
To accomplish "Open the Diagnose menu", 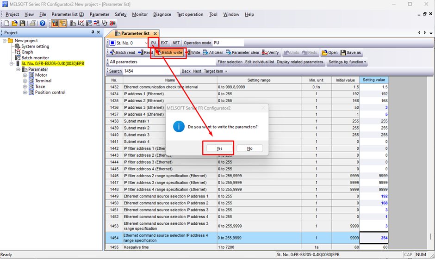I will (x=162, y=14).
